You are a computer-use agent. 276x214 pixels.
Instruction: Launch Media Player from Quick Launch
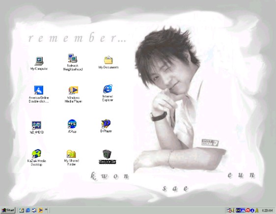40,210
